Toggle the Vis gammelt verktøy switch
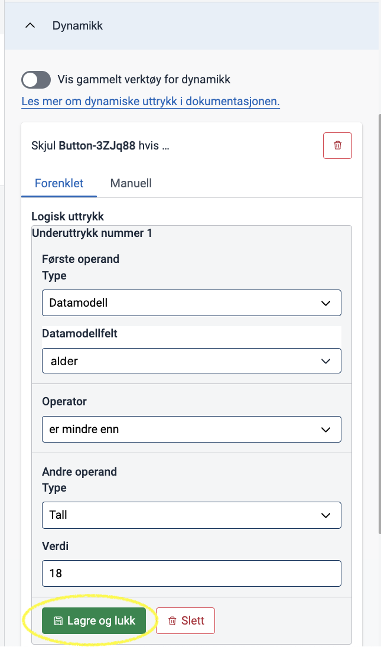Viewport: 381px width, 647px height. coord(36,80)
